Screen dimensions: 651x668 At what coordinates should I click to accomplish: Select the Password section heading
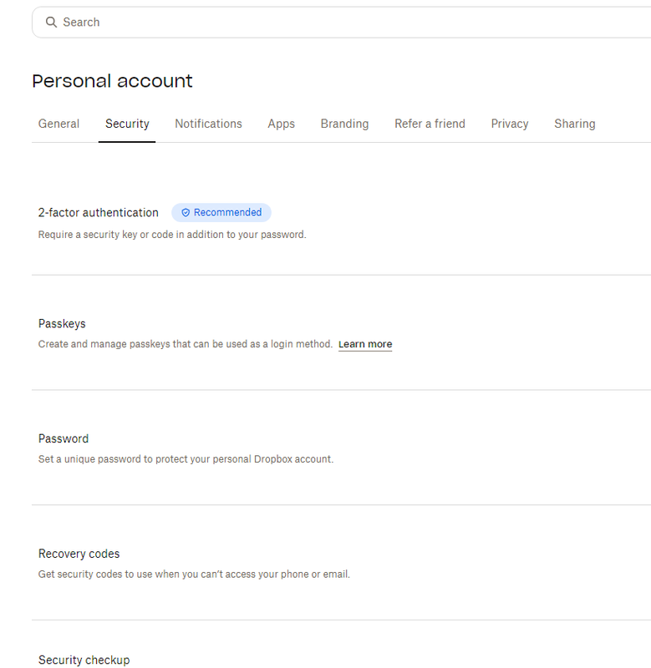coord(64,439)
